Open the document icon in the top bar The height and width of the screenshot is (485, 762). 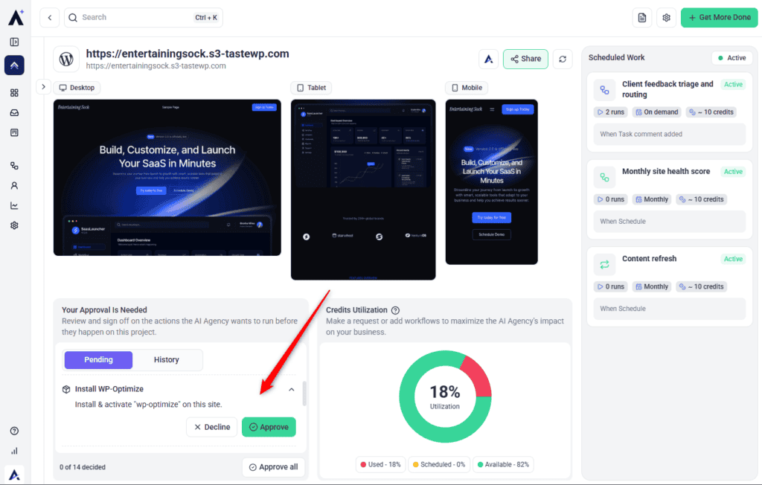[642, 18]
